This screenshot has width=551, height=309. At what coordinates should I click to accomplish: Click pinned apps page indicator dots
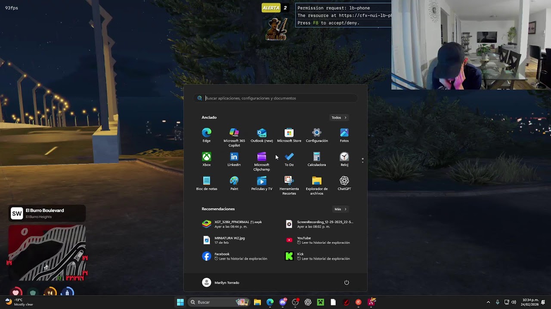[362, 160]
